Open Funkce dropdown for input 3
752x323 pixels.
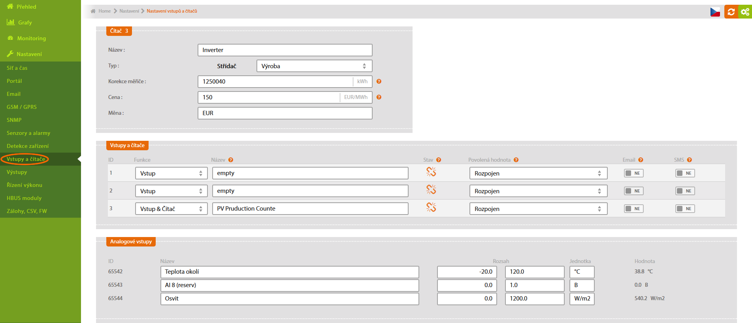(x=171, y=209)
